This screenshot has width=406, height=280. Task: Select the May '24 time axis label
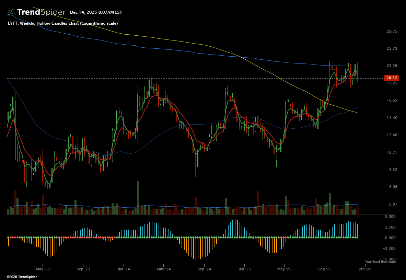click(164, 269)
